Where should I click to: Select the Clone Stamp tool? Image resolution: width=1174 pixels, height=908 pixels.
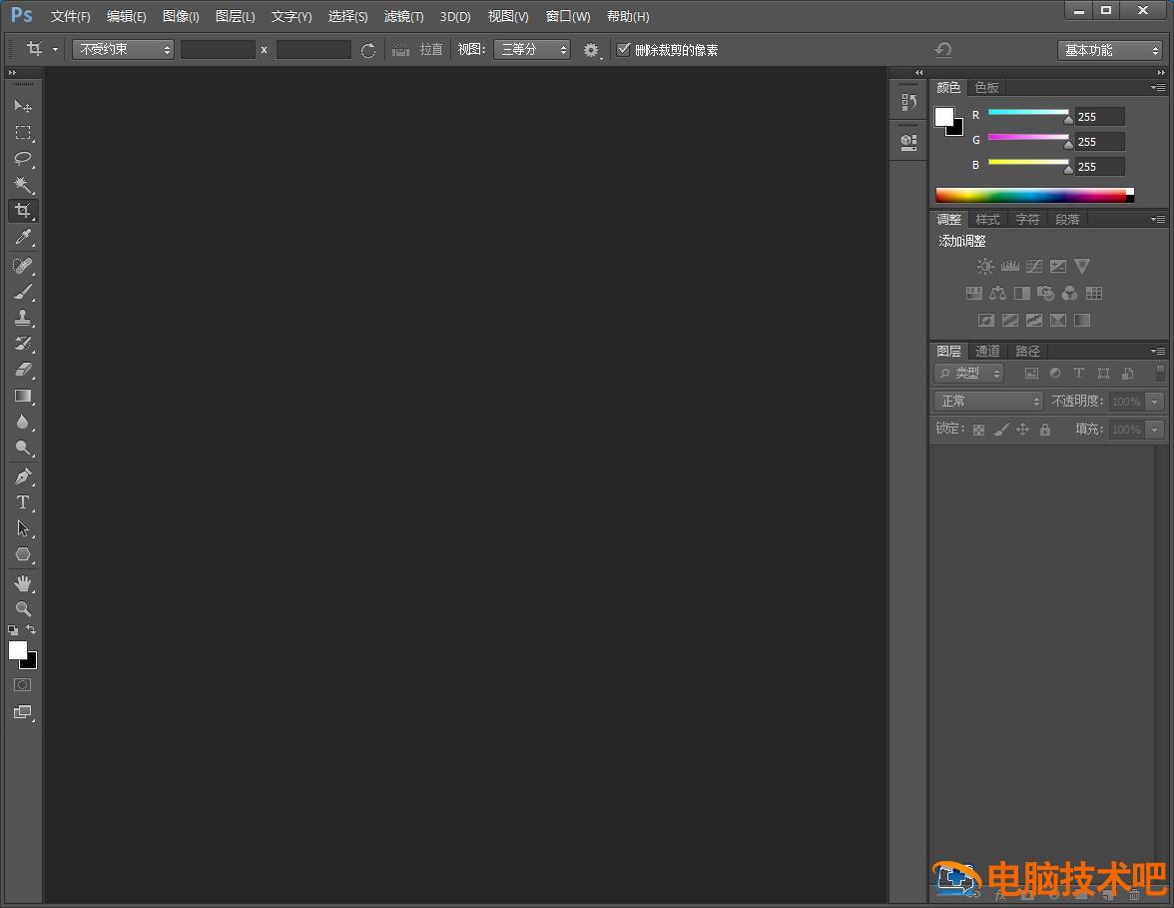tap(22, 318)
